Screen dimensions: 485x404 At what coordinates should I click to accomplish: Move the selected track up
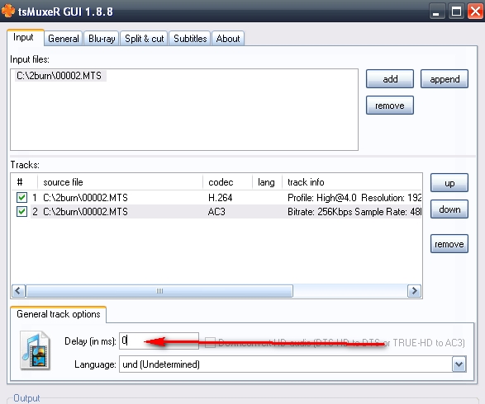pyautogui.click(x=449, y=183)
